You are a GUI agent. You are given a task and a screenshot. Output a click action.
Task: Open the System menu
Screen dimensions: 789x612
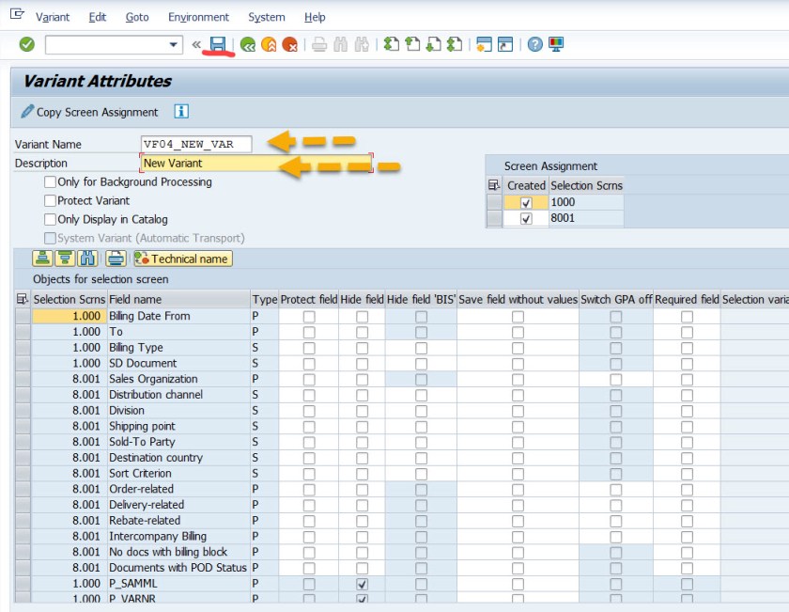tap(266, 17)
